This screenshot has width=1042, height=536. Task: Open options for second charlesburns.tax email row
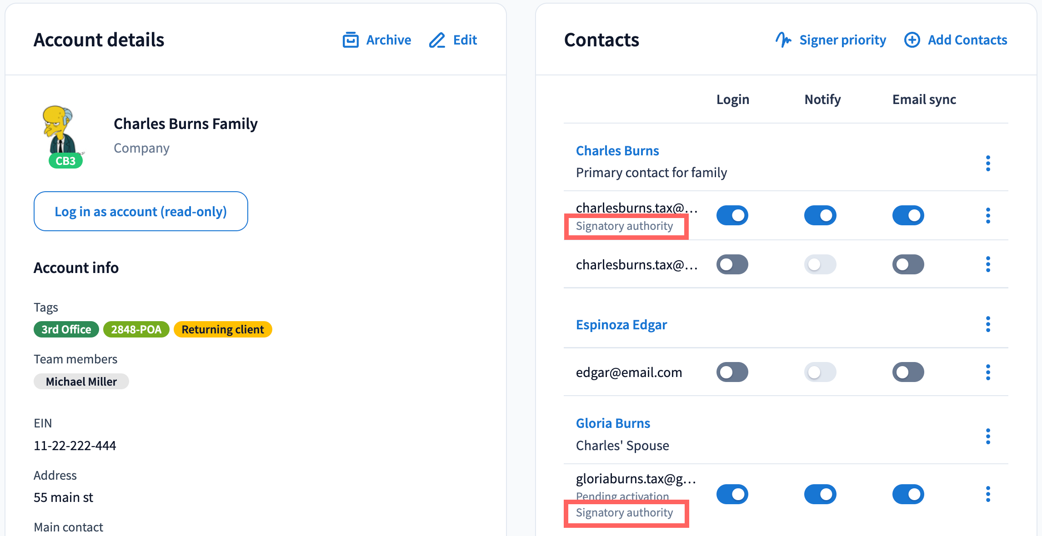pos(988,264)
